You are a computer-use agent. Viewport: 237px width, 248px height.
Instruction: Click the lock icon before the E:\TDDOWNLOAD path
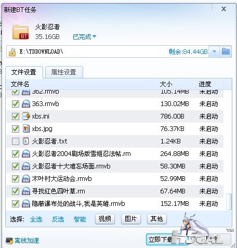12,52
